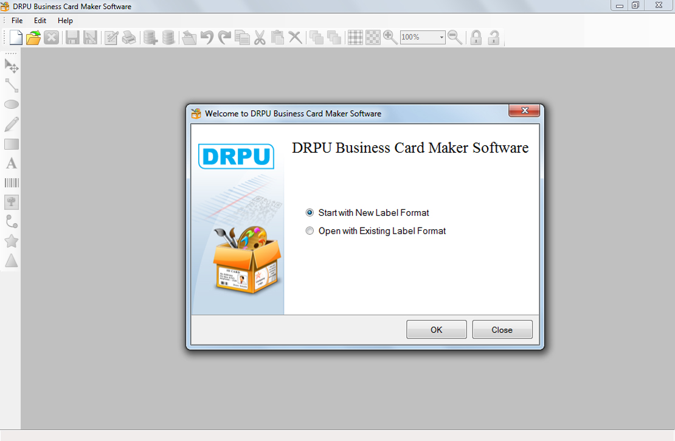
Task: Click the Close button in dialog
Action: pos(502,330)
